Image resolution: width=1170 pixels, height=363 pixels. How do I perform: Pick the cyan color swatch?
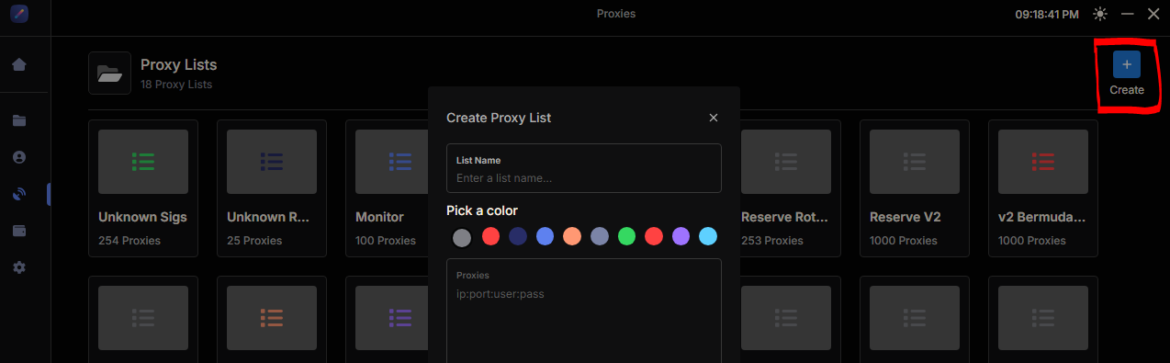click(708, 237)
